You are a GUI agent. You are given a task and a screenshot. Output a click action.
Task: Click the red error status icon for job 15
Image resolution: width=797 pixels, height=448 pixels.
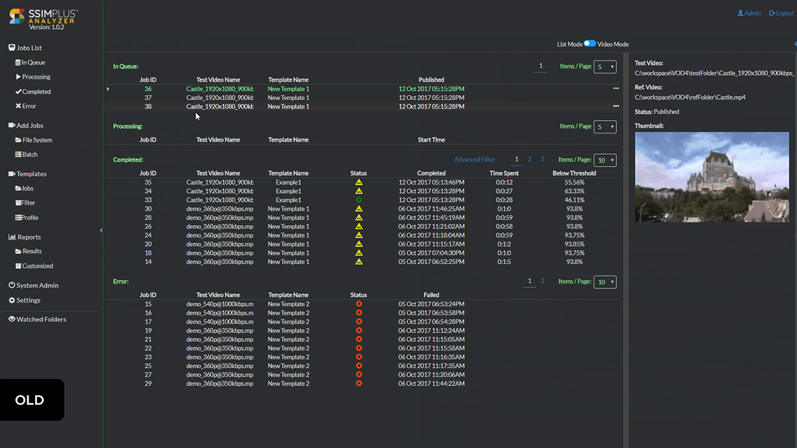[x=359, y=304]
